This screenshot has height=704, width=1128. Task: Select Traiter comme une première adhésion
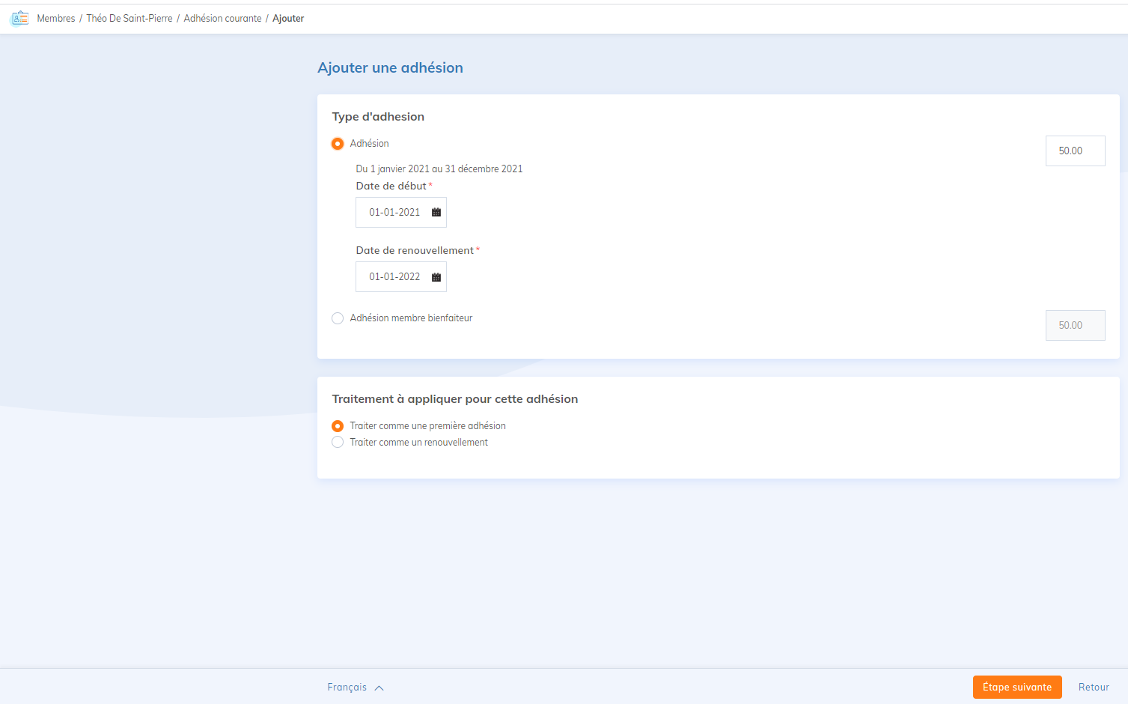338,426
